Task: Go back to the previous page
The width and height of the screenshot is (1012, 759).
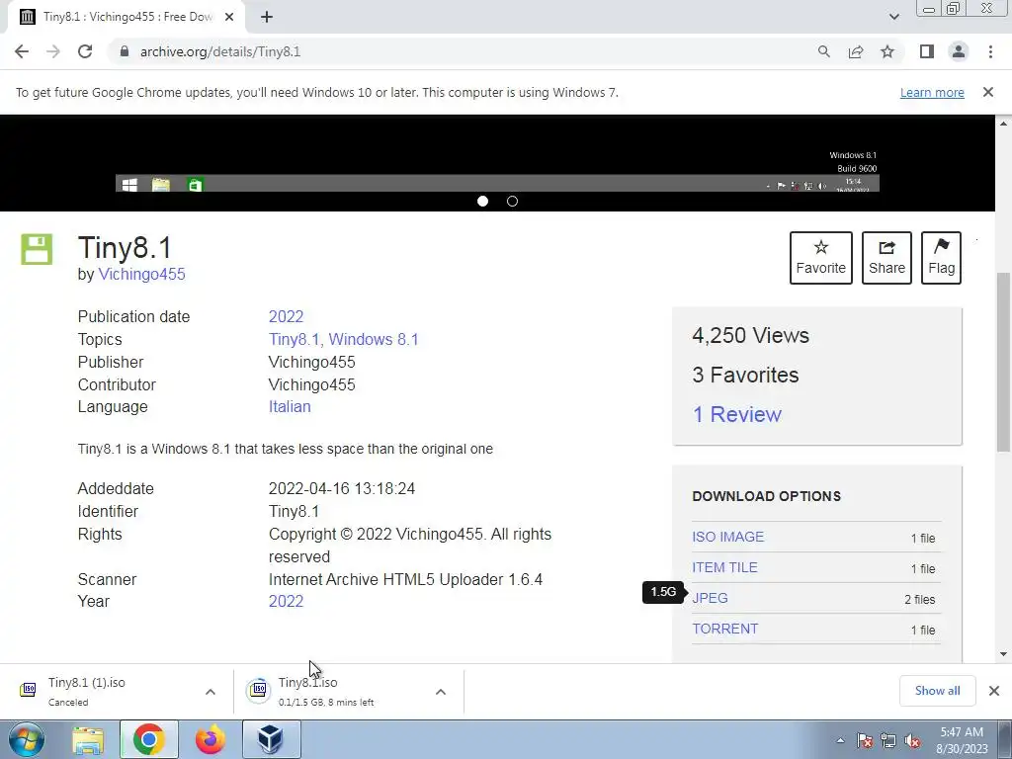Action: pyautogui.click(x=22, y=51)
